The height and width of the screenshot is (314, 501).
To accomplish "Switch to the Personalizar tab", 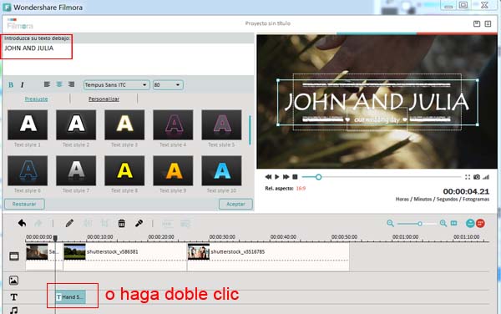I will (104, 99).
